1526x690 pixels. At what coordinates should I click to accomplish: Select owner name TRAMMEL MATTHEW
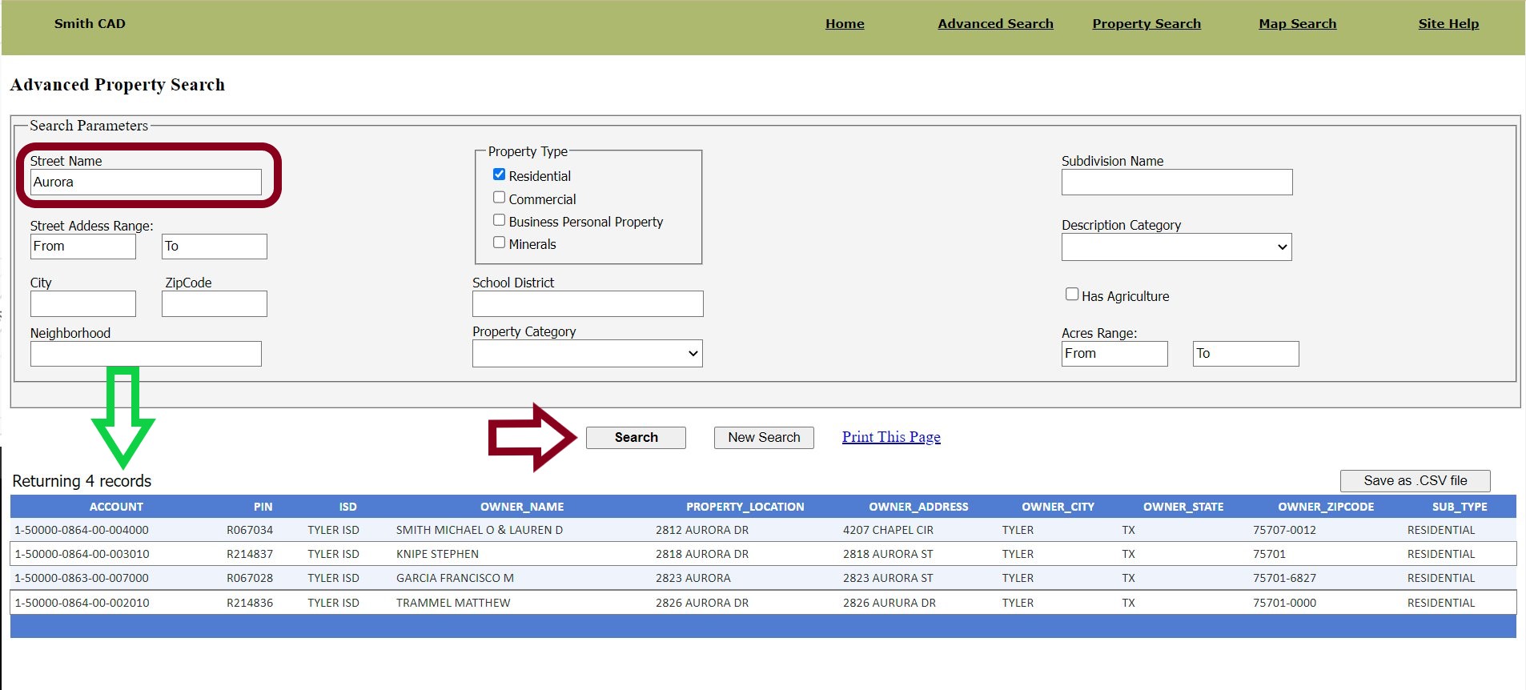453,603
